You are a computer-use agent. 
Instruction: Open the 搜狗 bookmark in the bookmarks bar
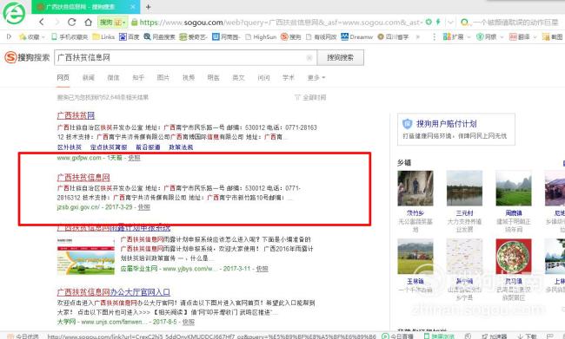click(290, 36)
